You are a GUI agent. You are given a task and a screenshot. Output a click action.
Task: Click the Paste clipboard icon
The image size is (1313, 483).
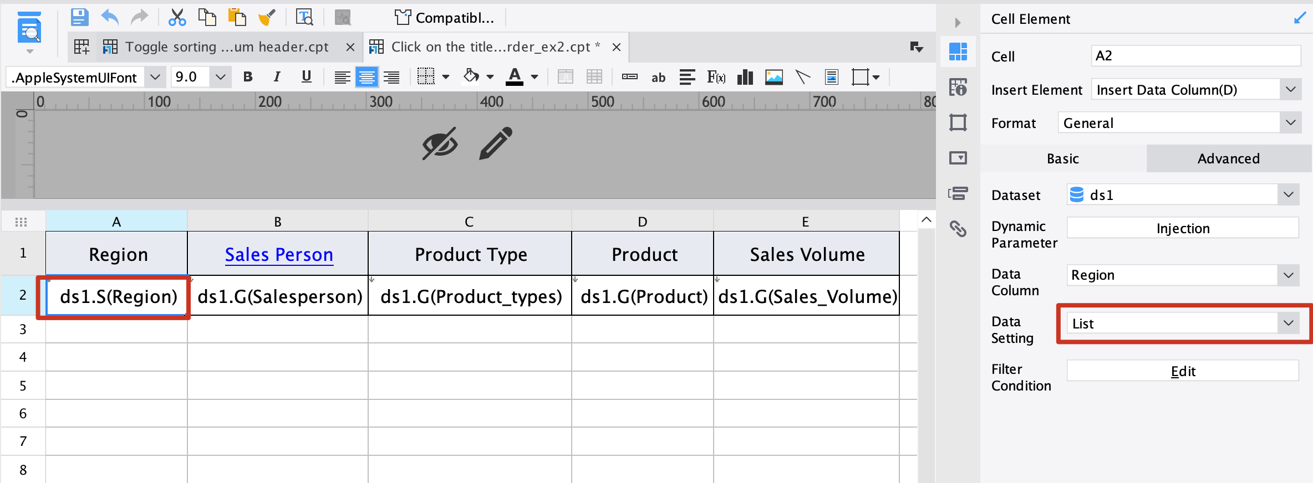(x=237, y=17)
